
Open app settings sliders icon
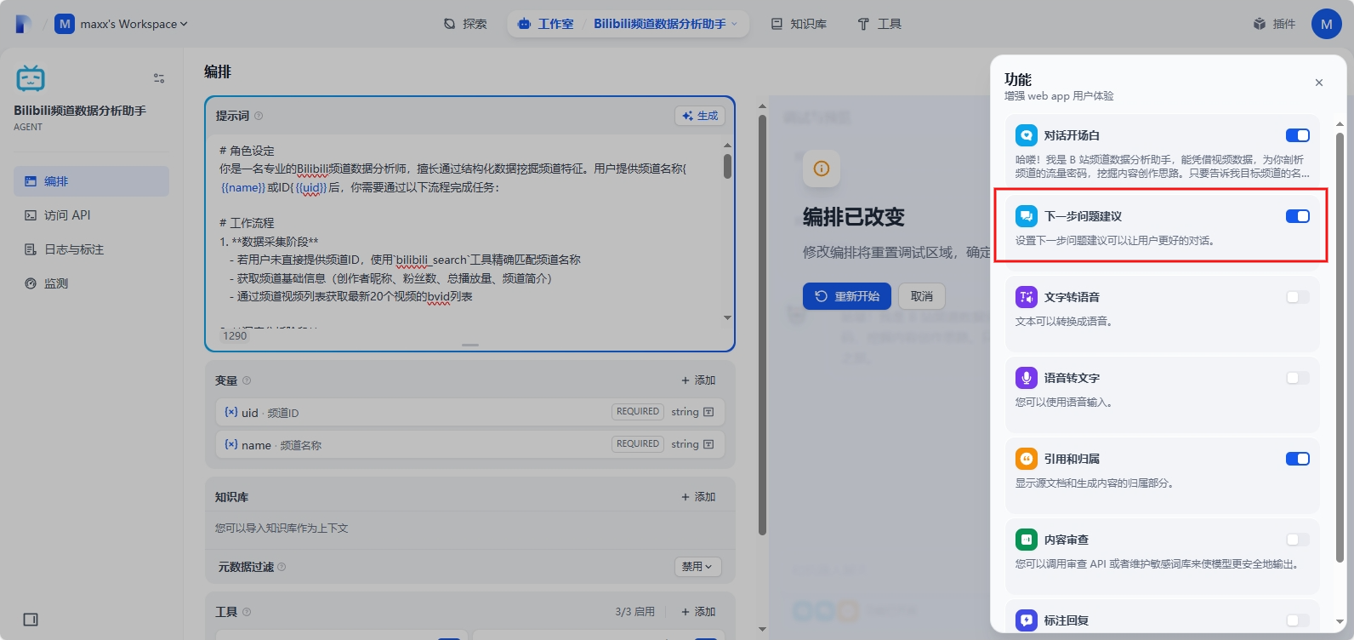[159, 78]
